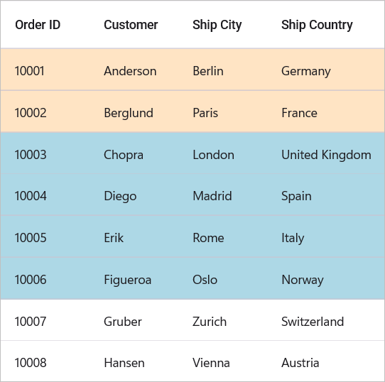Sort by the Customer column header
The width and height of the screenshot is (385, 382).
131,25
